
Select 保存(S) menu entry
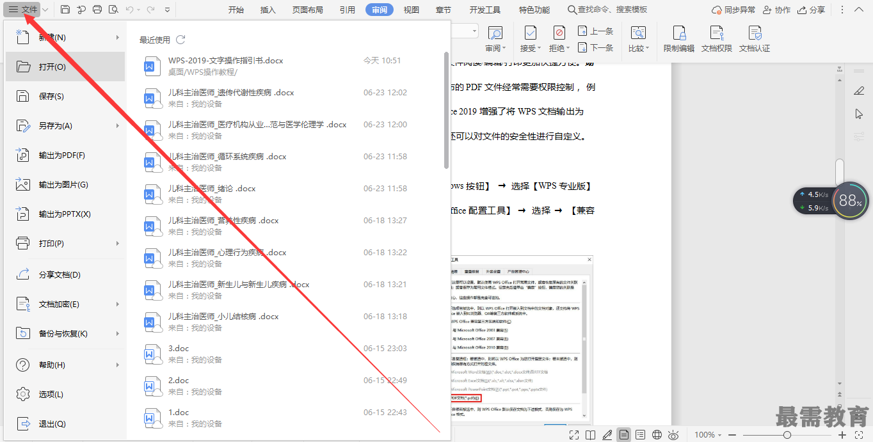(x=65, y=96)
